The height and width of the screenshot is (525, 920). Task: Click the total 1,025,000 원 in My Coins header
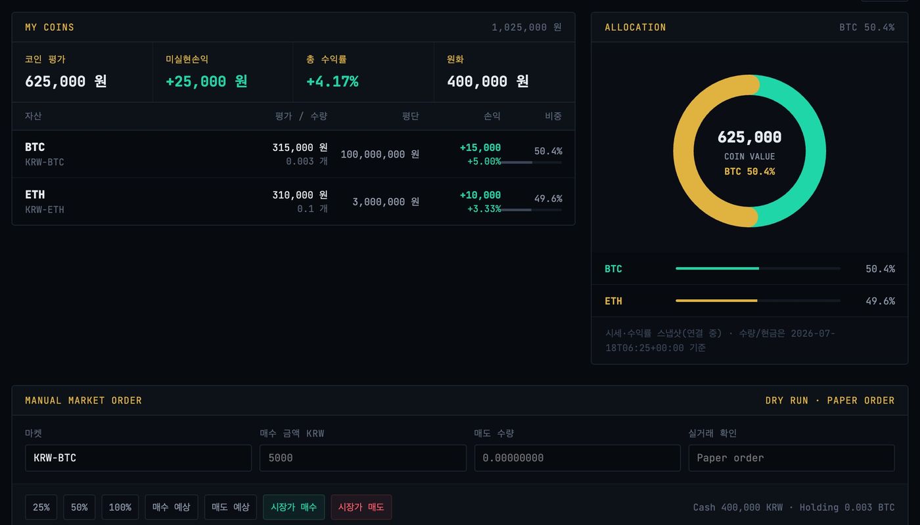(527, 28)
